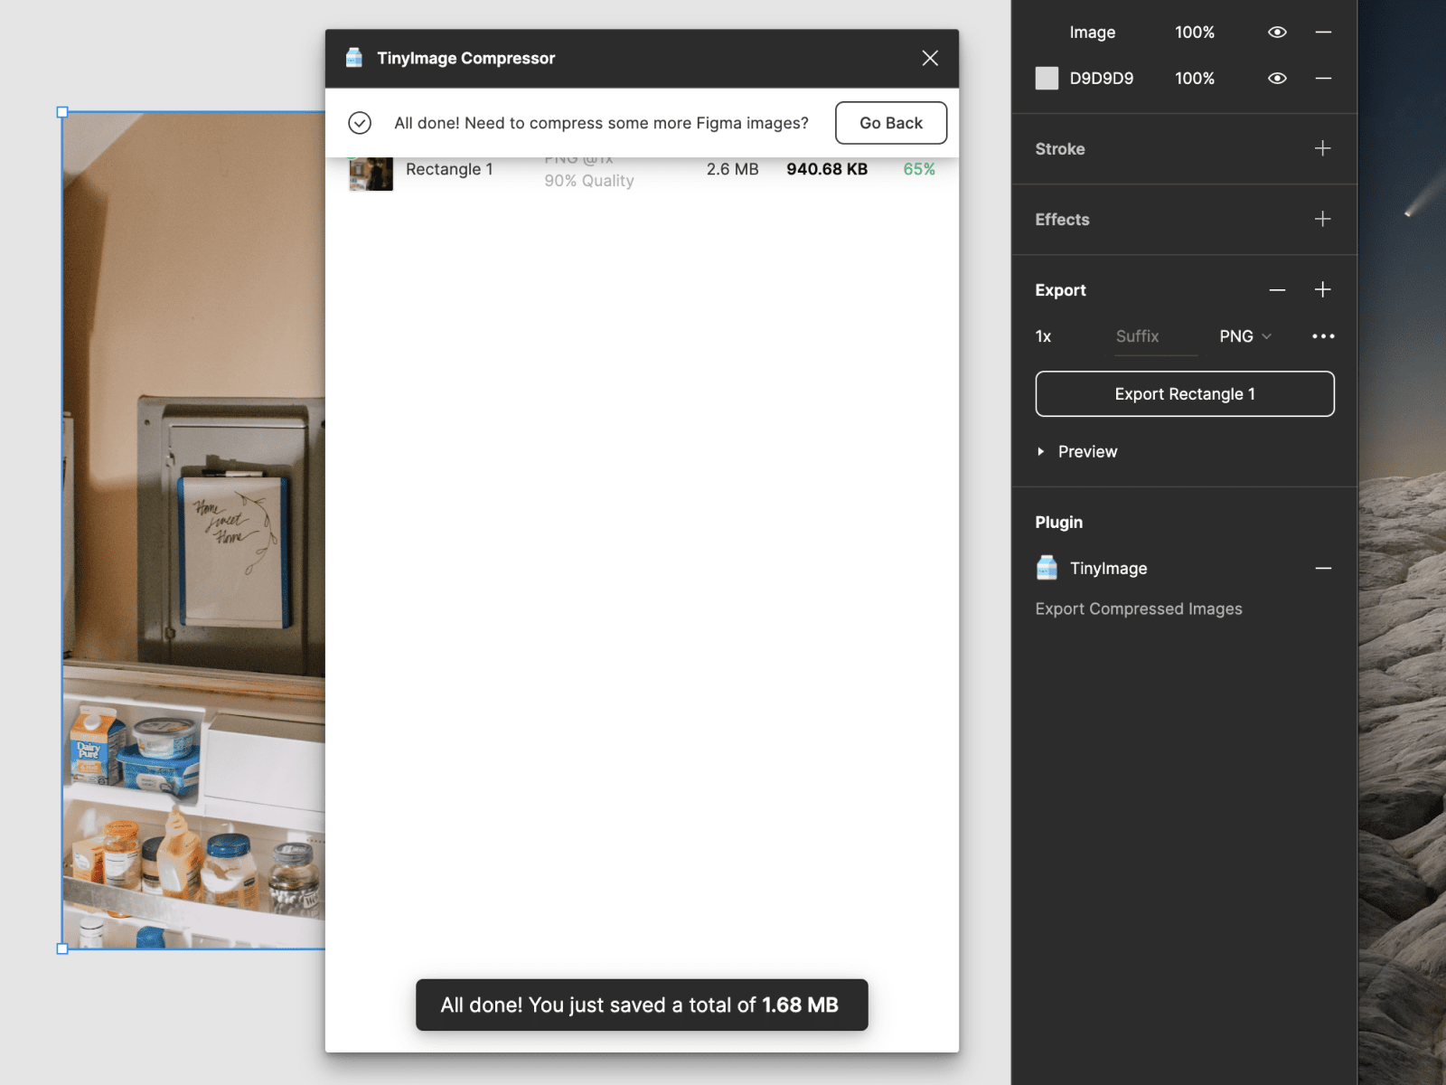The width and height of the screenshot is (1446, 1085).
Task: Add a new effect with plus icon
Action: (1322, 219)
